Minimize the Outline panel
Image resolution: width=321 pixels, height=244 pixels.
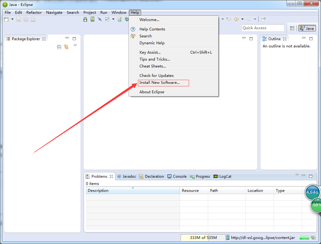coord(304,38)
